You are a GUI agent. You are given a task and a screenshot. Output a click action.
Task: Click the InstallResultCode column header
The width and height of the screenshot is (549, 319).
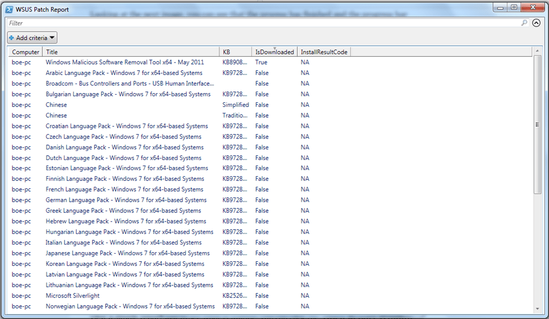point(324,51)
